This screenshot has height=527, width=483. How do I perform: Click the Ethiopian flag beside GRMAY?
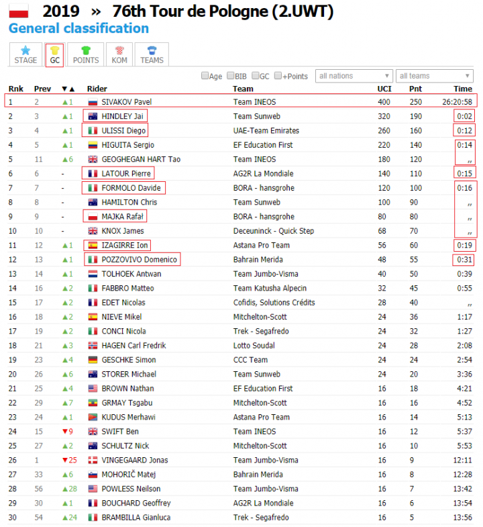pos(93,403)
